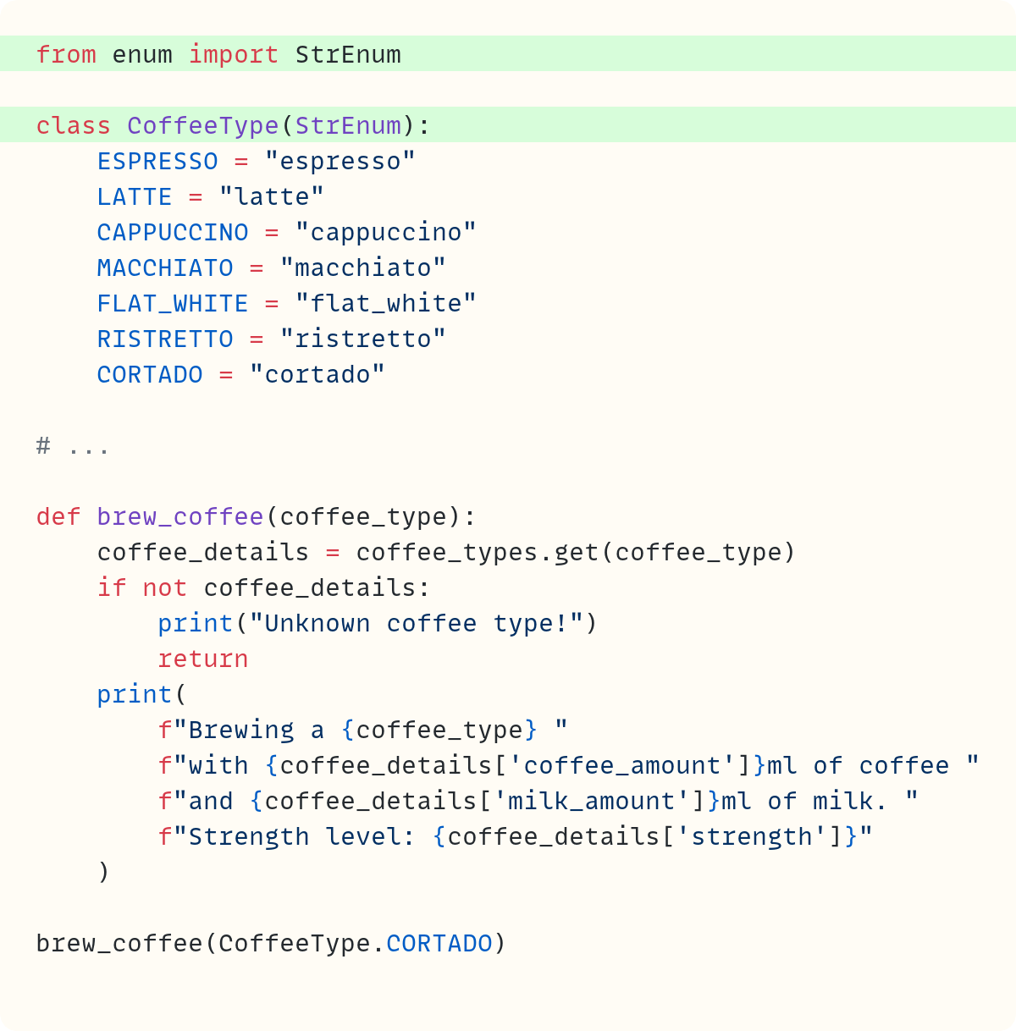Click the ellipsis comment line

(x=71, y=445)
